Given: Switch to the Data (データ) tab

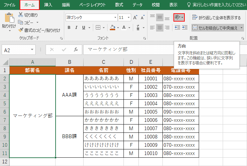Looking at the screenshot, I should [137, 5].
